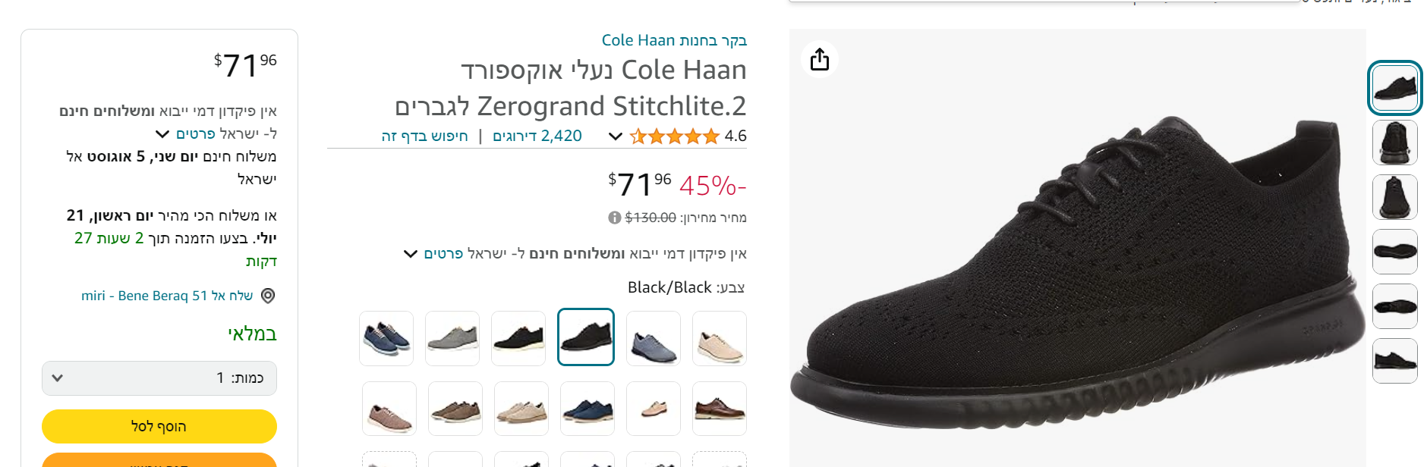Visit the Cole Haan store link
The image size is (1427, 467).
pyautogui.click(x=674, y=40)
